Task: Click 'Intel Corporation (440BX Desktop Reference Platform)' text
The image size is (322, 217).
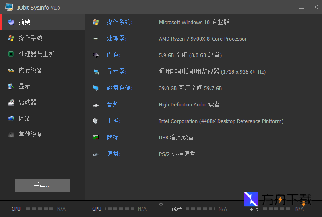Action: 221,121
